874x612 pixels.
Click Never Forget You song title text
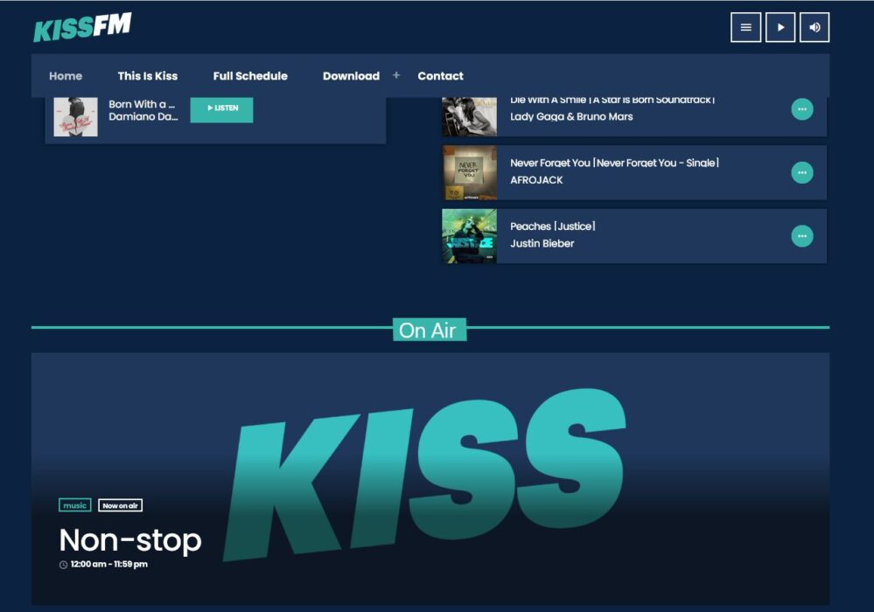pos(615,163)
